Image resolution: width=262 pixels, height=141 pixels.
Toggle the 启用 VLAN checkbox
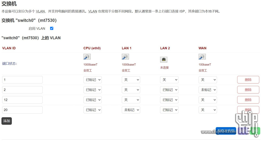click(x=52, y=28)
